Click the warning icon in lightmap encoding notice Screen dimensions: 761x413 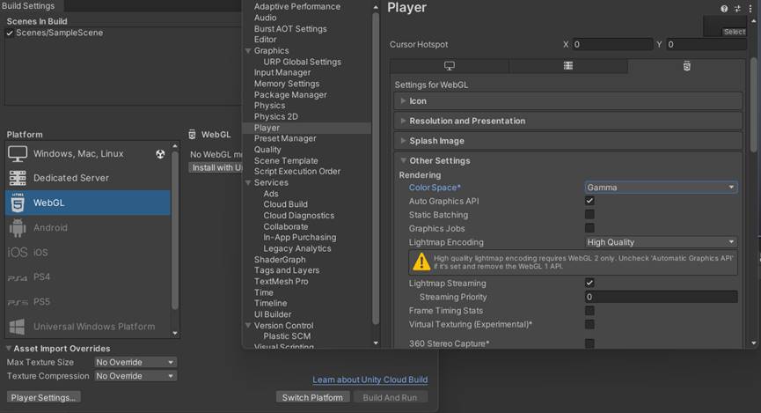(x=421, y=262)
